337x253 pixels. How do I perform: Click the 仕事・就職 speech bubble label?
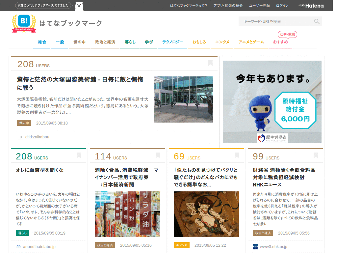pyautogui.click(x=287, y=34)
